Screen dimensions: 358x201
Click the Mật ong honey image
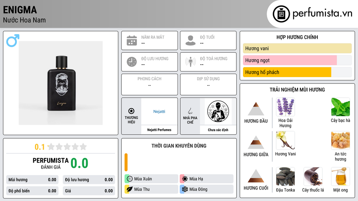coord(341,177)
